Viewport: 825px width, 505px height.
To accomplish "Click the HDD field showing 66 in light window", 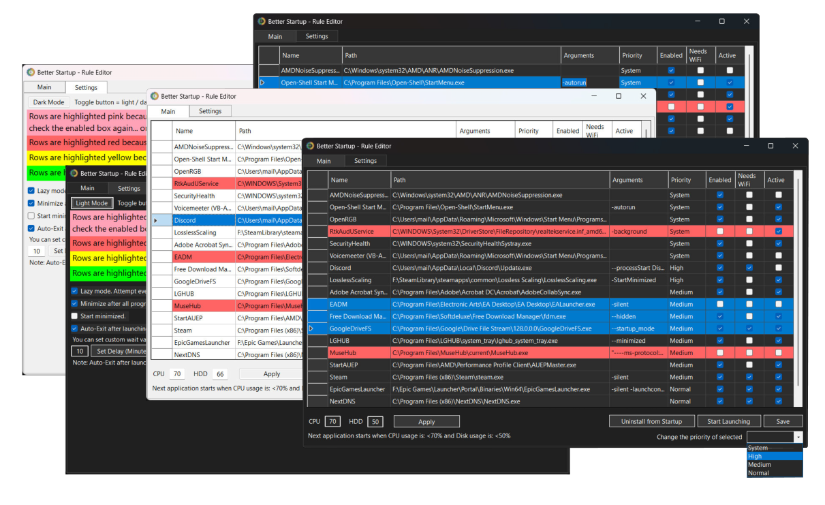I will 219,374.
